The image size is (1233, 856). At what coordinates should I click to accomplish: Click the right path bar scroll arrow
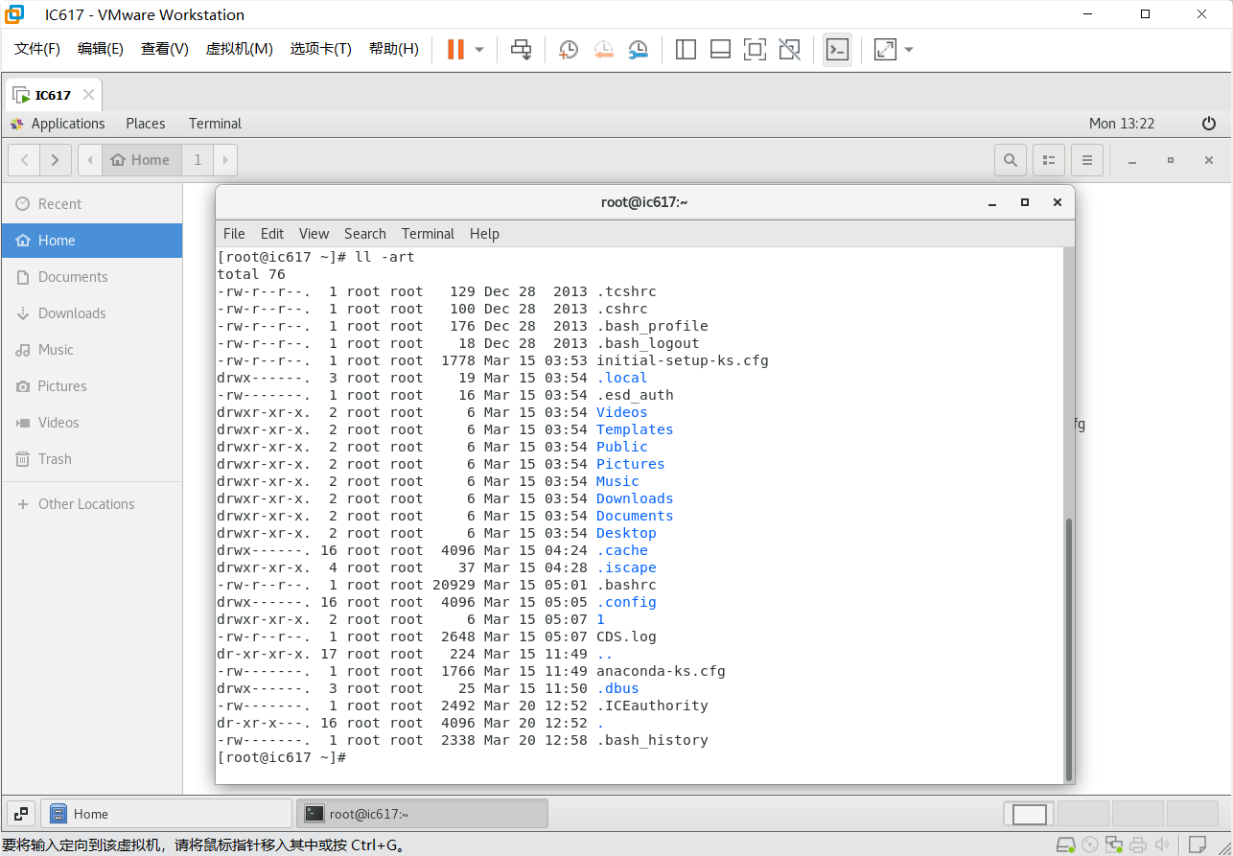point(225,160)
